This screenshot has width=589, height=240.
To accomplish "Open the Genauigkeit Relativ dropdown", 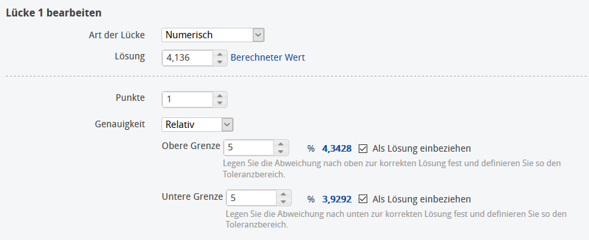I will [x=197, y=125].
